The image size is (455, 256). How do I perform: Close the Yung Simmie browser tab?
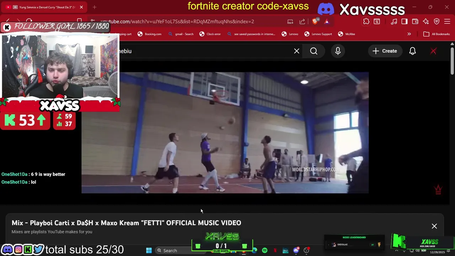(x=81, y=7)
